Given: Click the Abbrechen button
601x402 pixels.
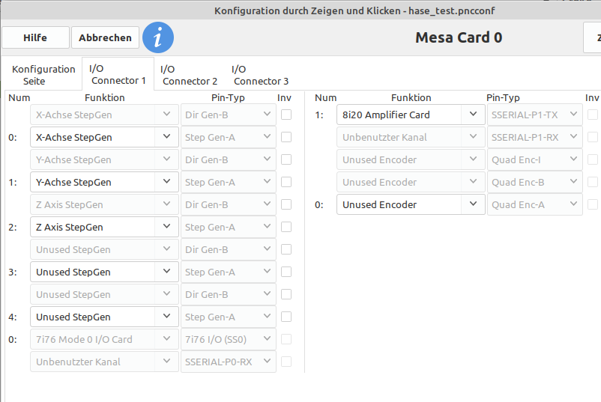Looking at the screenshot, I should point(105,37).
